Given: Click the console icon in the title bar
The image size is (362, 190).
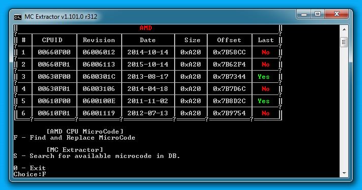Looking at the screenshot, I should point(17,17).
